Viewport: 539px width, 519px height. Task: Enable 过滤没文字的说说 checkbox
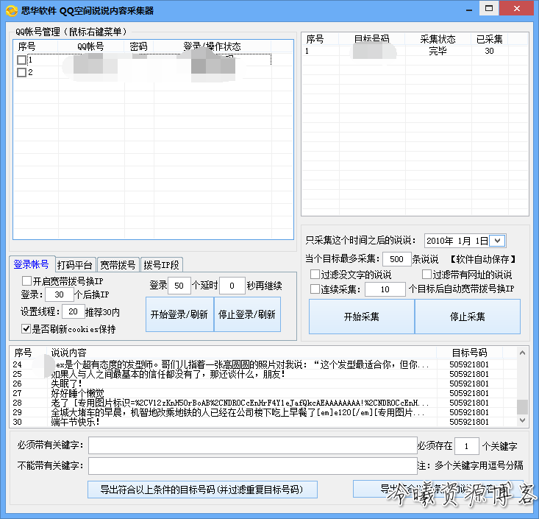tap(315, 275)
